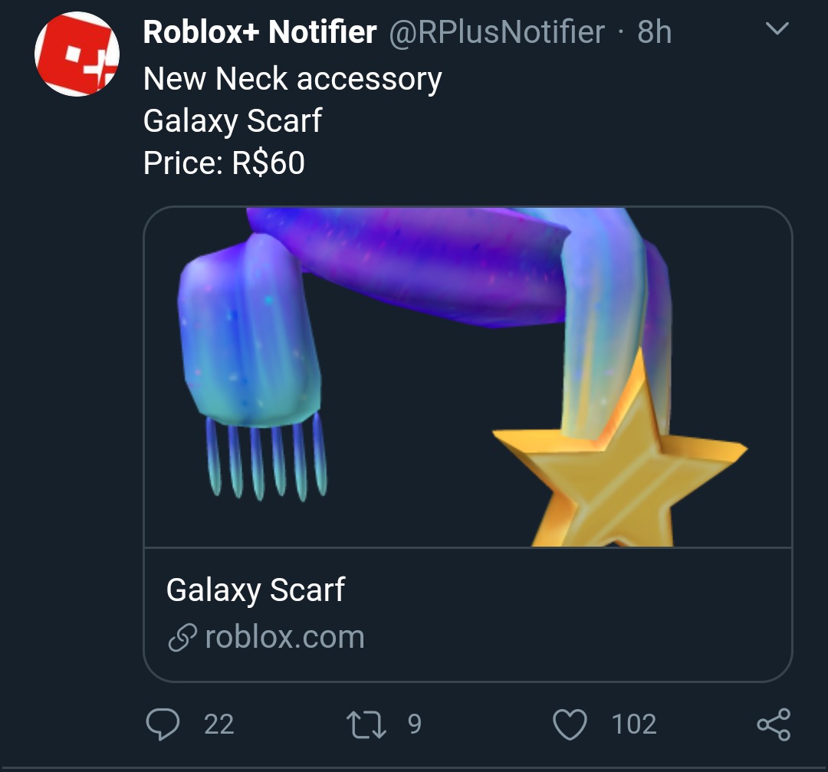
Task: Open the @RPlusNotifier handle
Action: (498, 32)
